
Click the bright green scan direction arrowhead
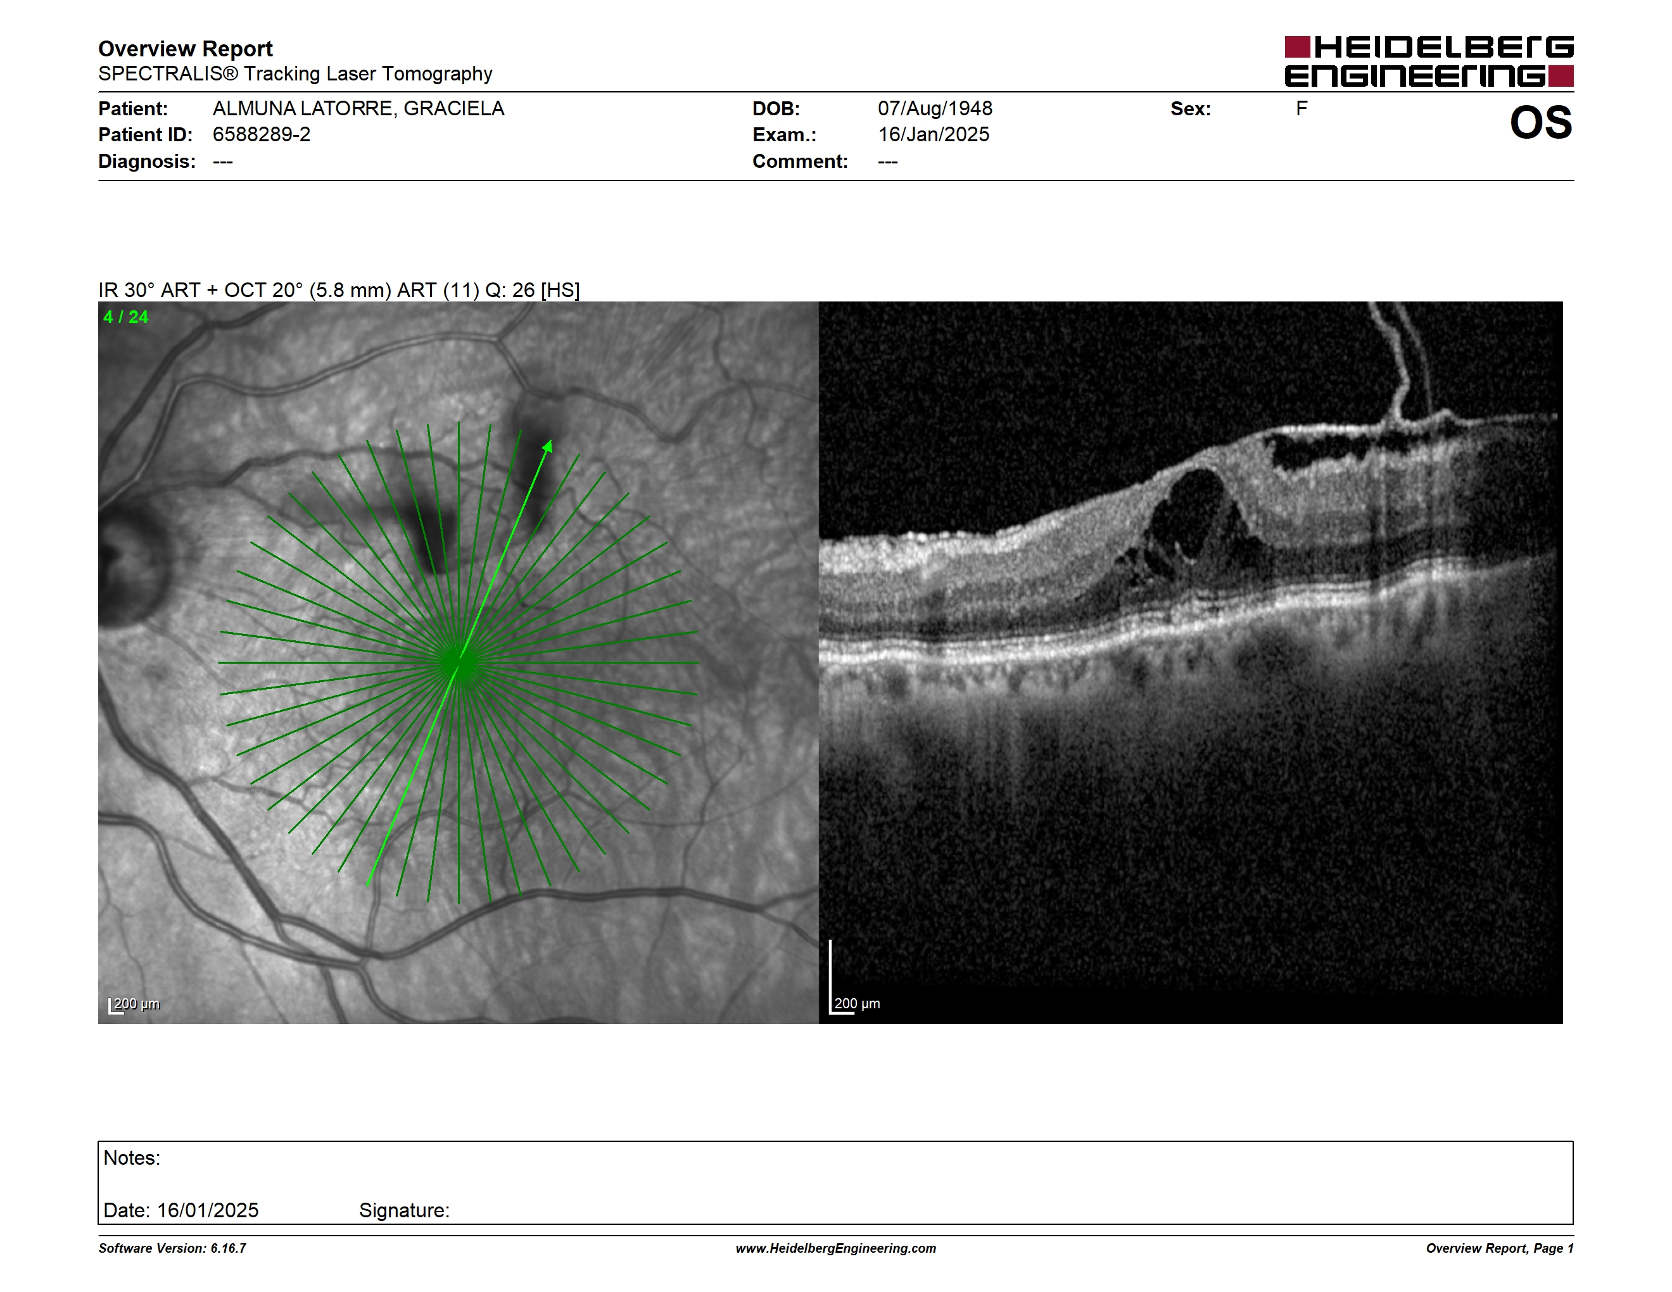(x=547, y=446)
